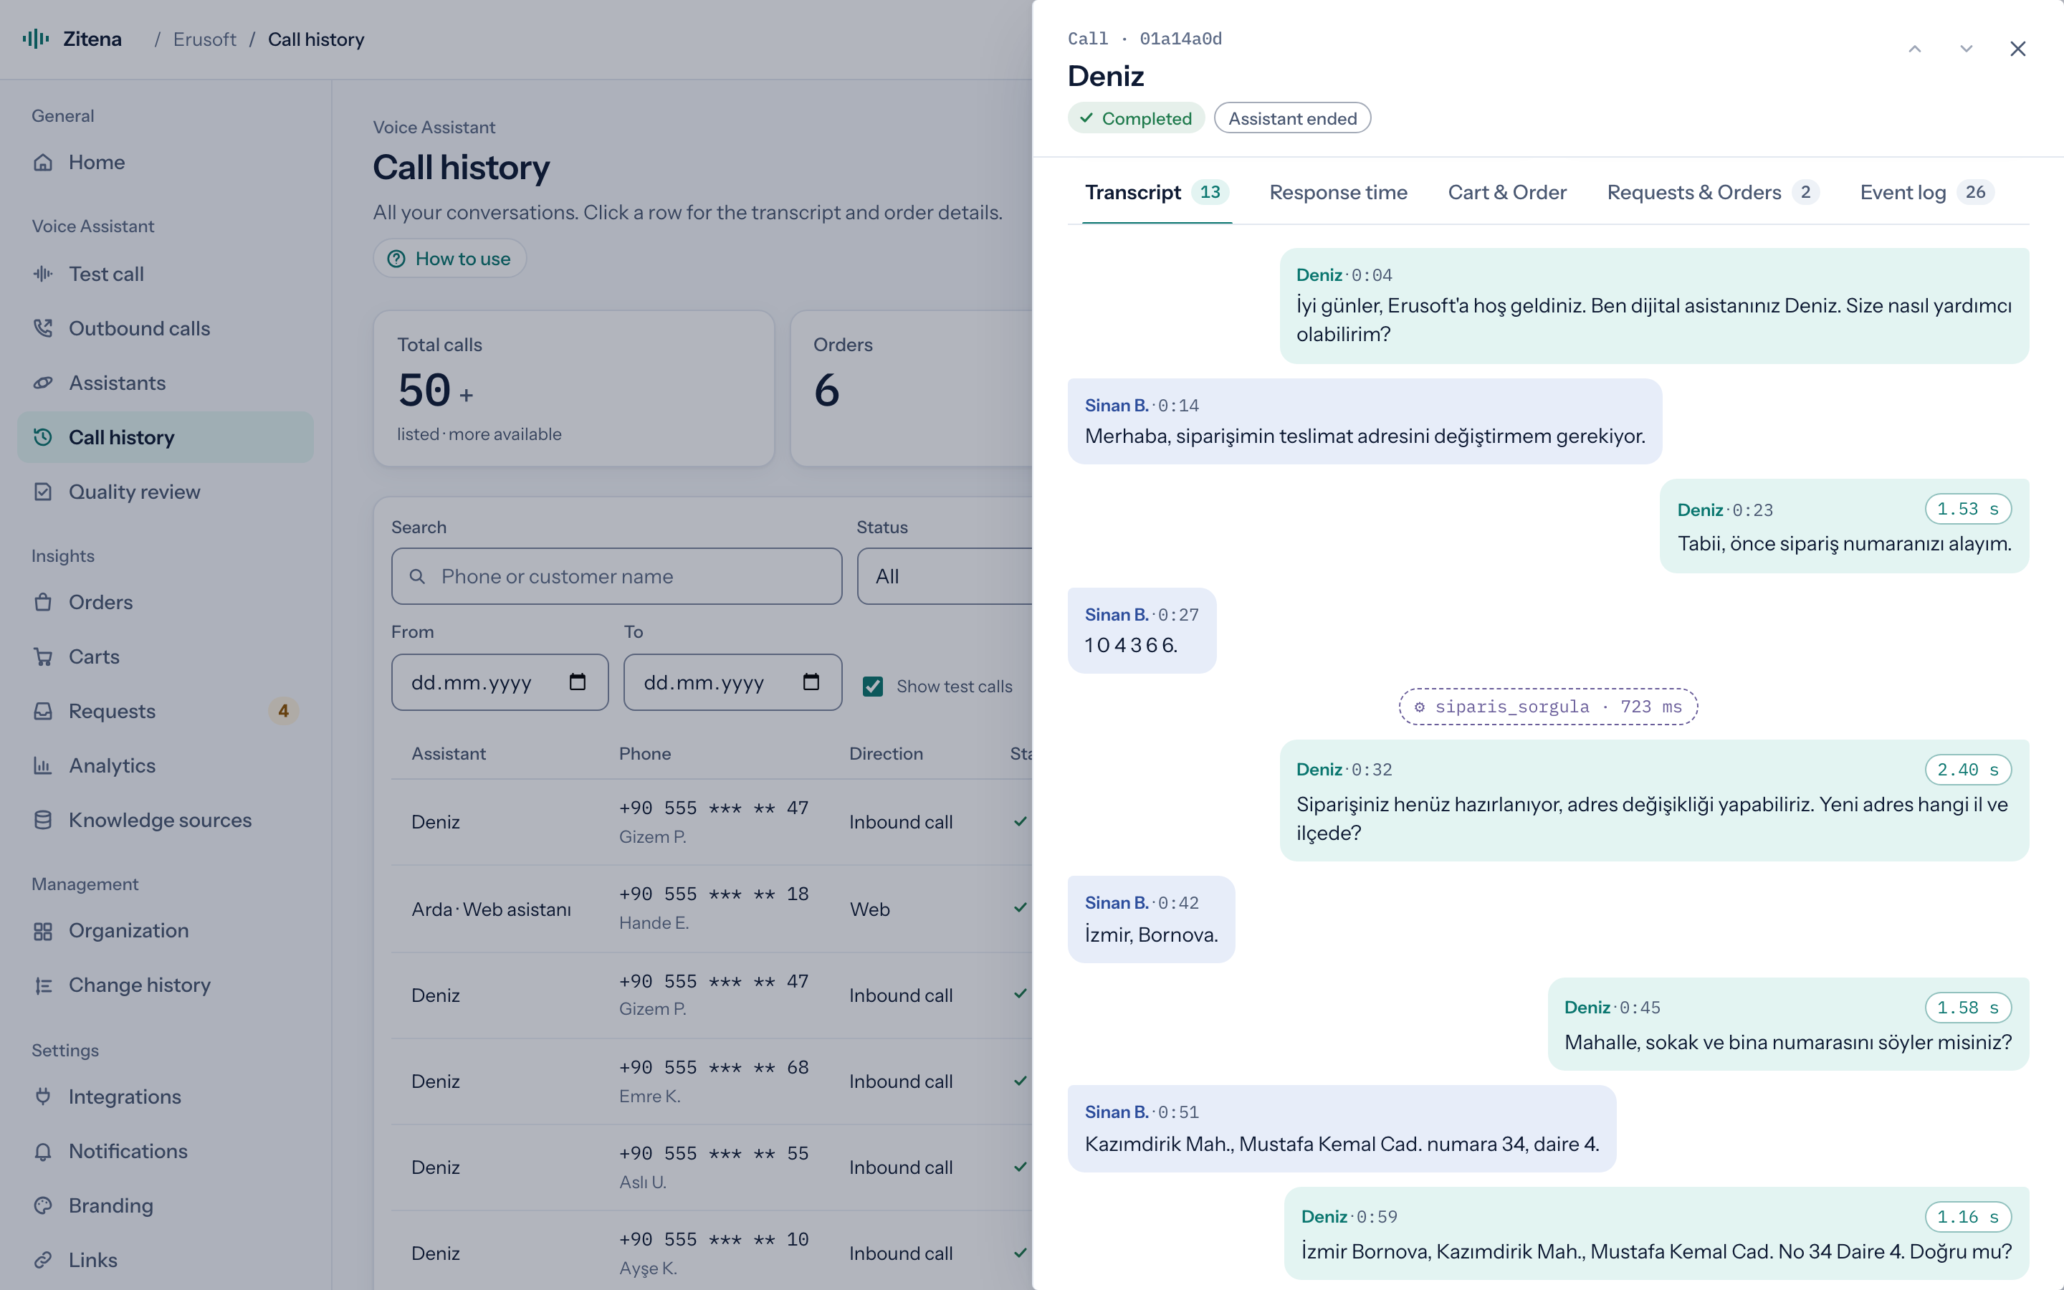The height and width of the screenshot is (1290, 2064).
Task: Click the 2.40 s response time badge
Action: coord(1968,770)
